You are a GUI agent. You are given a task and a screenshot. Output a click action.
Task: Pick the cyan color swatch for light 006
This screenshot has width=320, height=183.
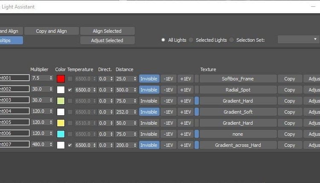pyautogui.click(x=61, y=134)
